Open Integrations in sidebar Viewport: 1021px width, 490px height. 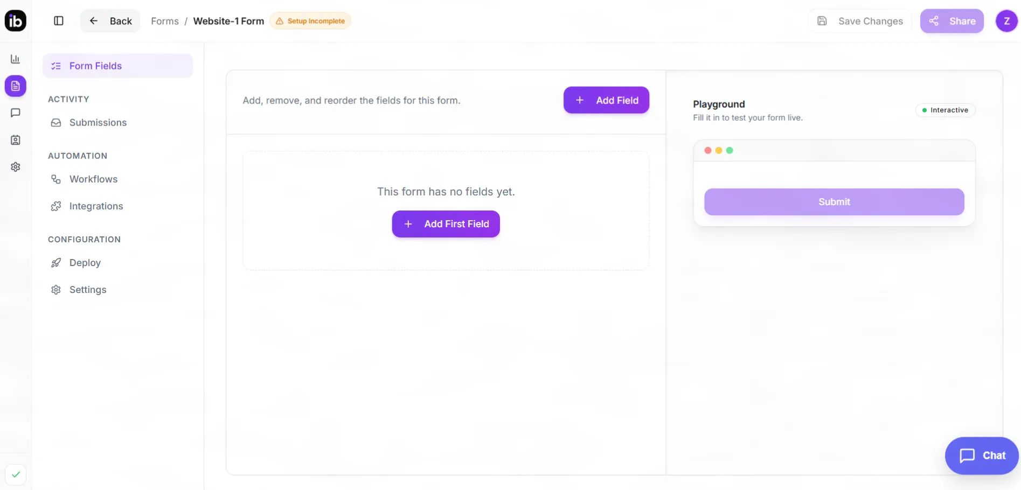pos(117,206)
